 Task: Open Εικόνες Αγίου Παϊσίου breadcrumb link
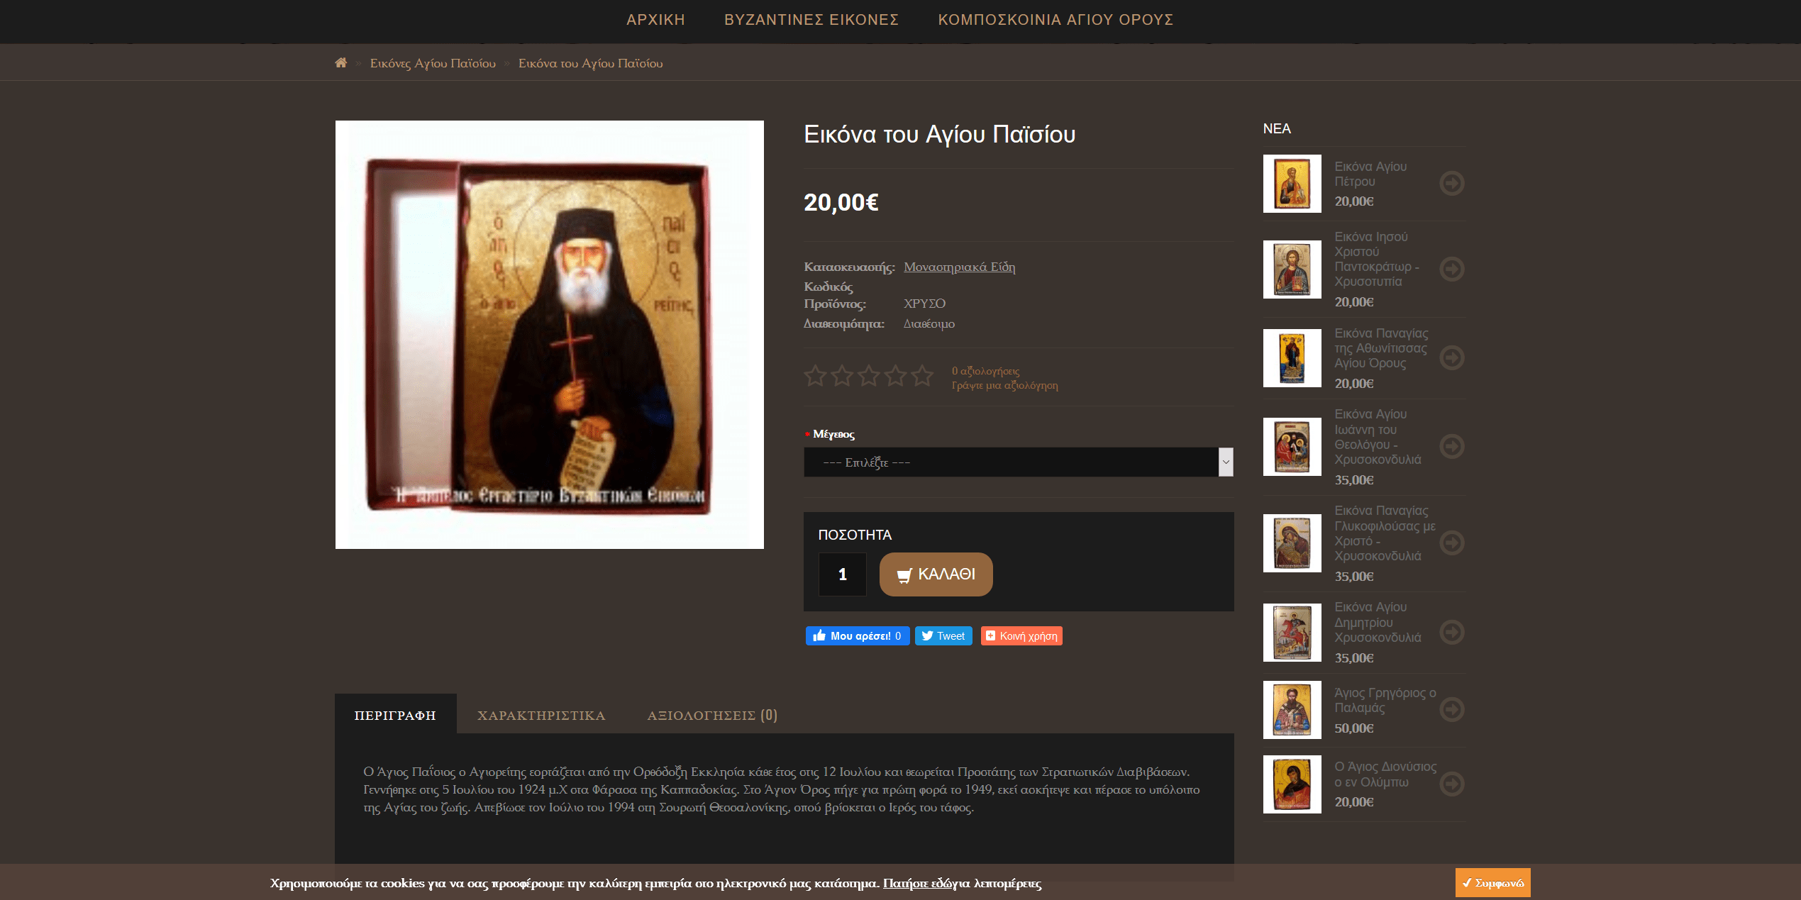point(433,63)
